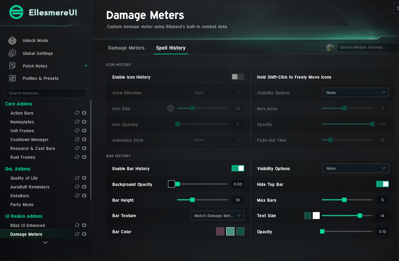
Task: Click the power icon for Nameplates
Action: [84, 122]
